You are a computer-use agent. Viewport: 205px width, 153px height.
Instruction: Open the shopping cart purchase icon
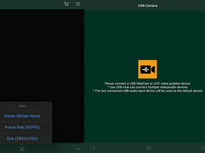[x=66, y=4]
